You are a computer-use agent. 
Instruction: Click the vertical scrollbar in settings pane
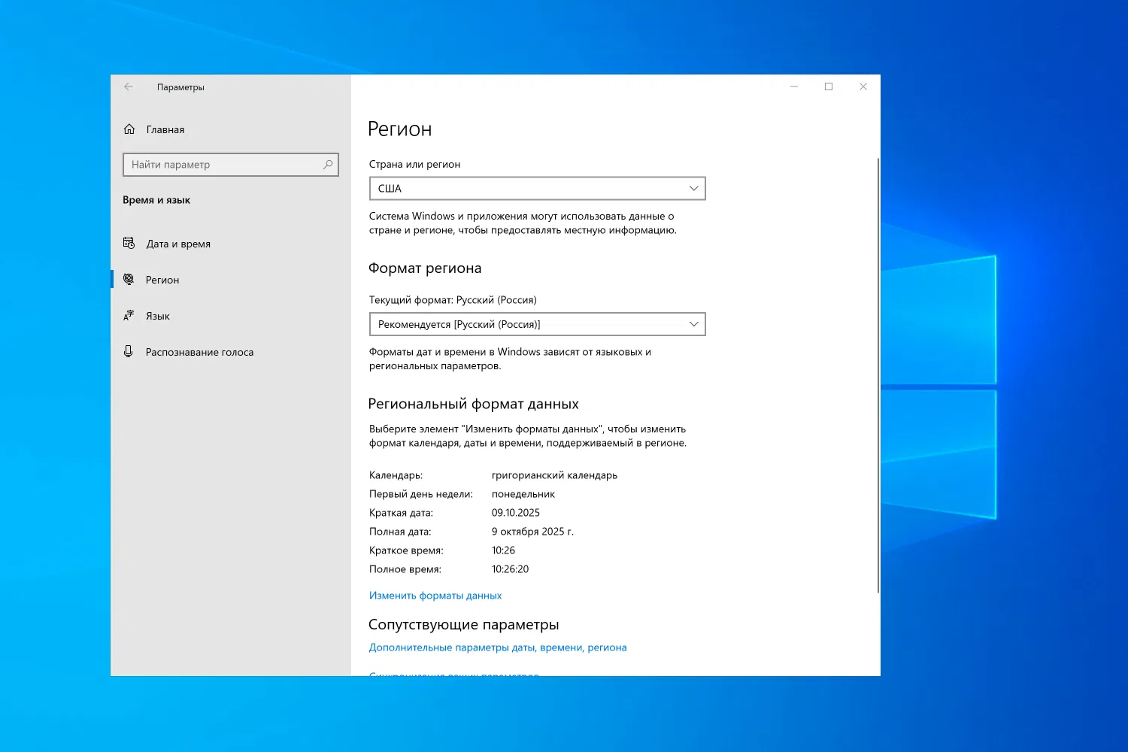878,376
